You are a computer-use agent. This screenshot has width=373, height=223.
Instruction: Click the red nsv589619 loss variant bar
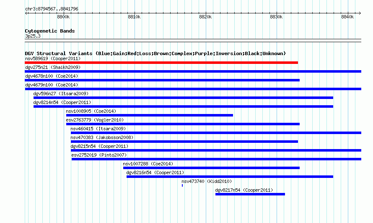tap(161, 63)
